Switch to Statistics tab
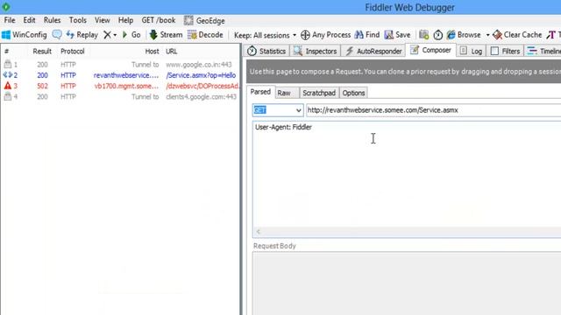 pyautogui.click(x=266, y=51)
